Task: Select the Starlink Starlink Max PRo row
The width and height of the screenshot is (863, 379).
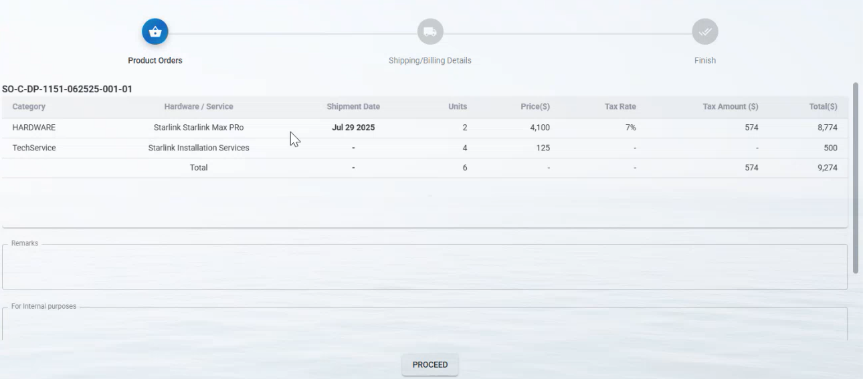Action: click(x=199, y=128)
